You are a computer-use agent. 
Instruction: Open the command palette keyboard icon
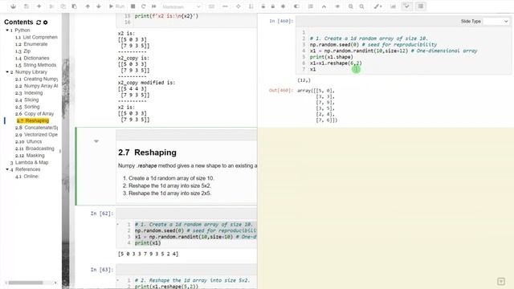(x=211, y=6)
